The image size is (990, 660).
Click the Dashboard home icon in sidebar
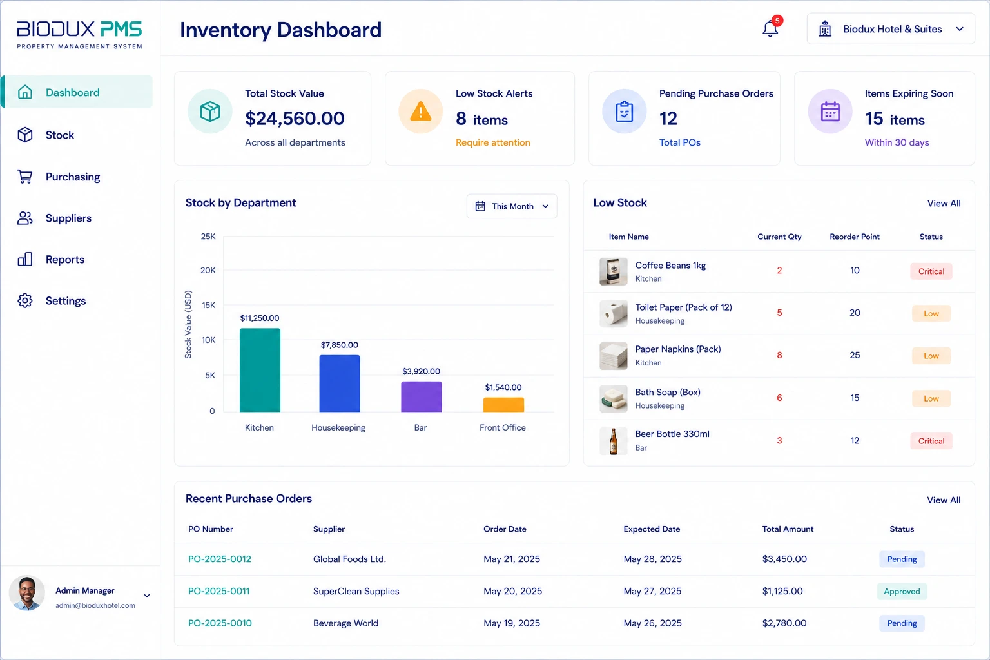tap(25, 92)
